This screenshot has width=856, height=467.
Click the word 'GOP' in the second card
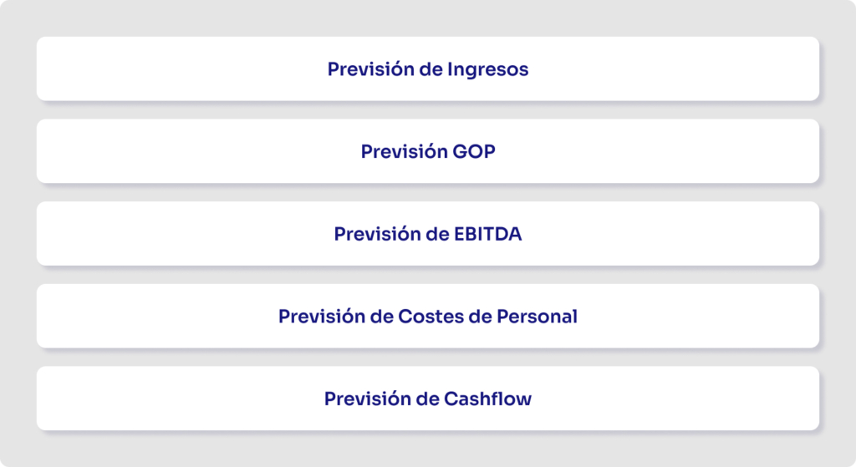click(x=474, y=151)
